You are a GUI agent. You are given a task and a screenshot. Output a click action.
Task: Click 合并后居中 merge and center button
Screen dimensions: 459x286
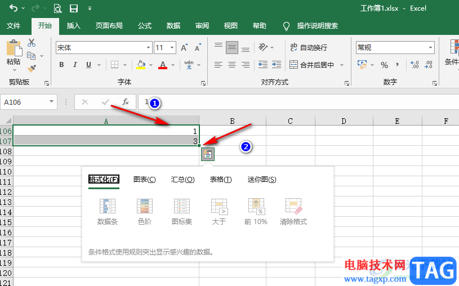click(x=312, y=65)
